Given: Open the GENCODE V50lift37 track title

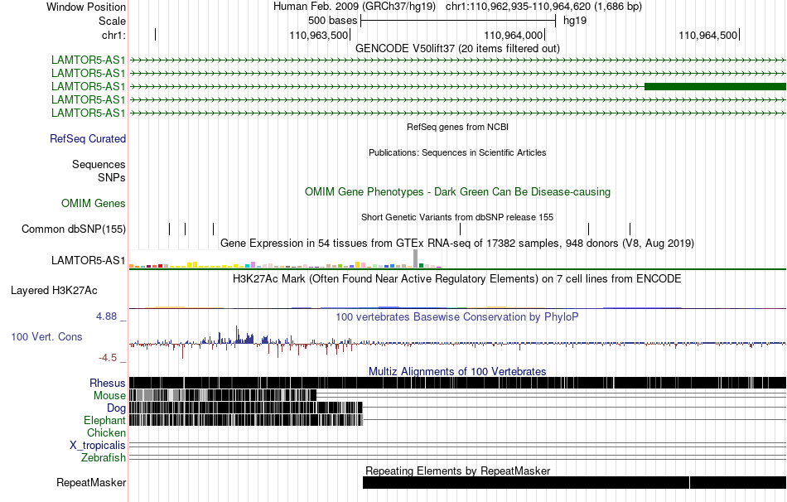Looking at the screenshot, I should (x=457, y=48).
